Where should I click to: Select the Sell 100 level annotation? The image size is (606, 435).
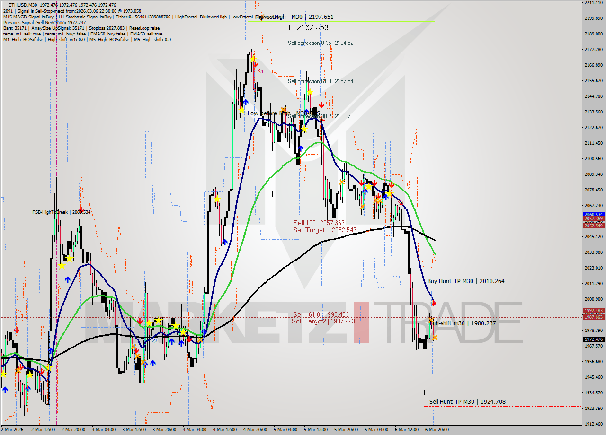click(318, 223)
